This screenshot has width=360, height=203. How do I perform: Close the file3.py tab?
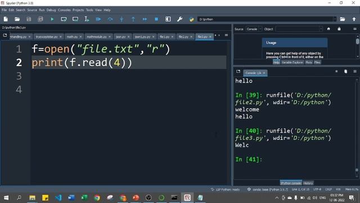click(x=210, y=37)
